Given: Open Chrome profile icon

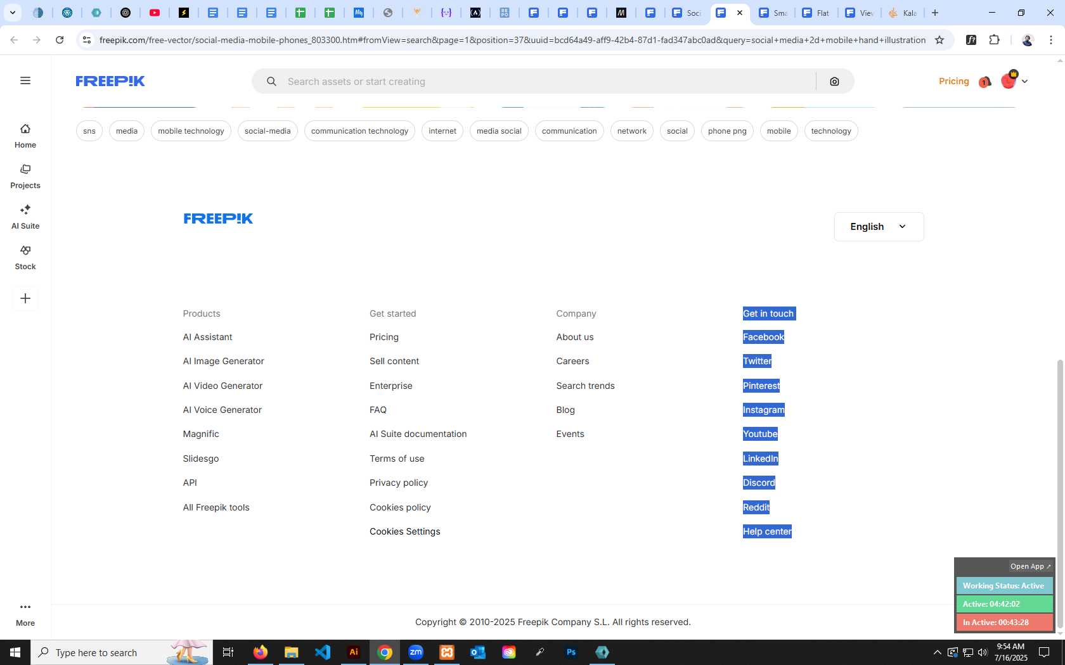Looking at the screenshot, I should [1028, 40].
